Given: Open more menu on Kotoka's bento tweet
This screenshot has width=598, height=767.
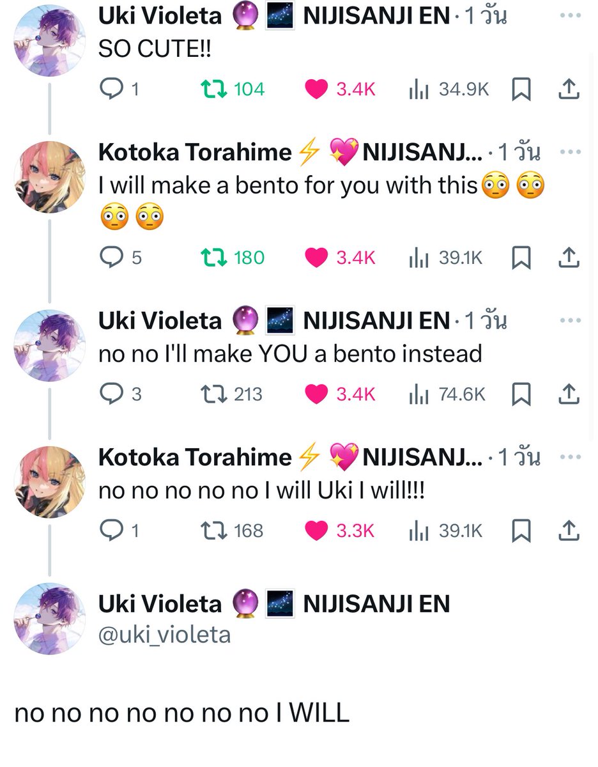Looking at the screenshot, I should (x=570, y=151).
